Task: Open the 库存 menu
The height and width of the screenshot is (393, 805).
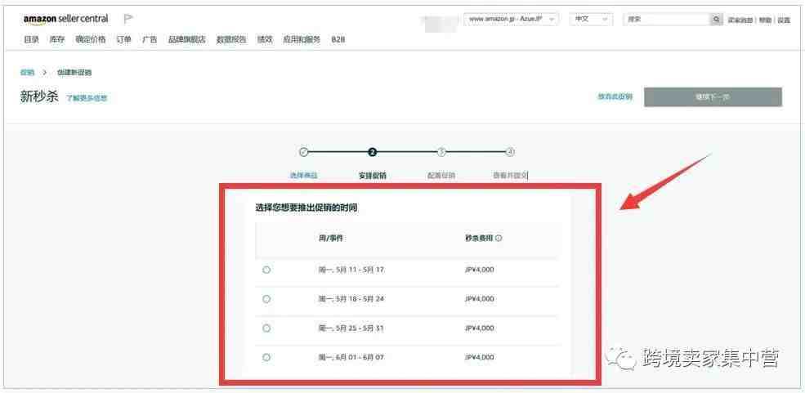Action: pos(57,39)
